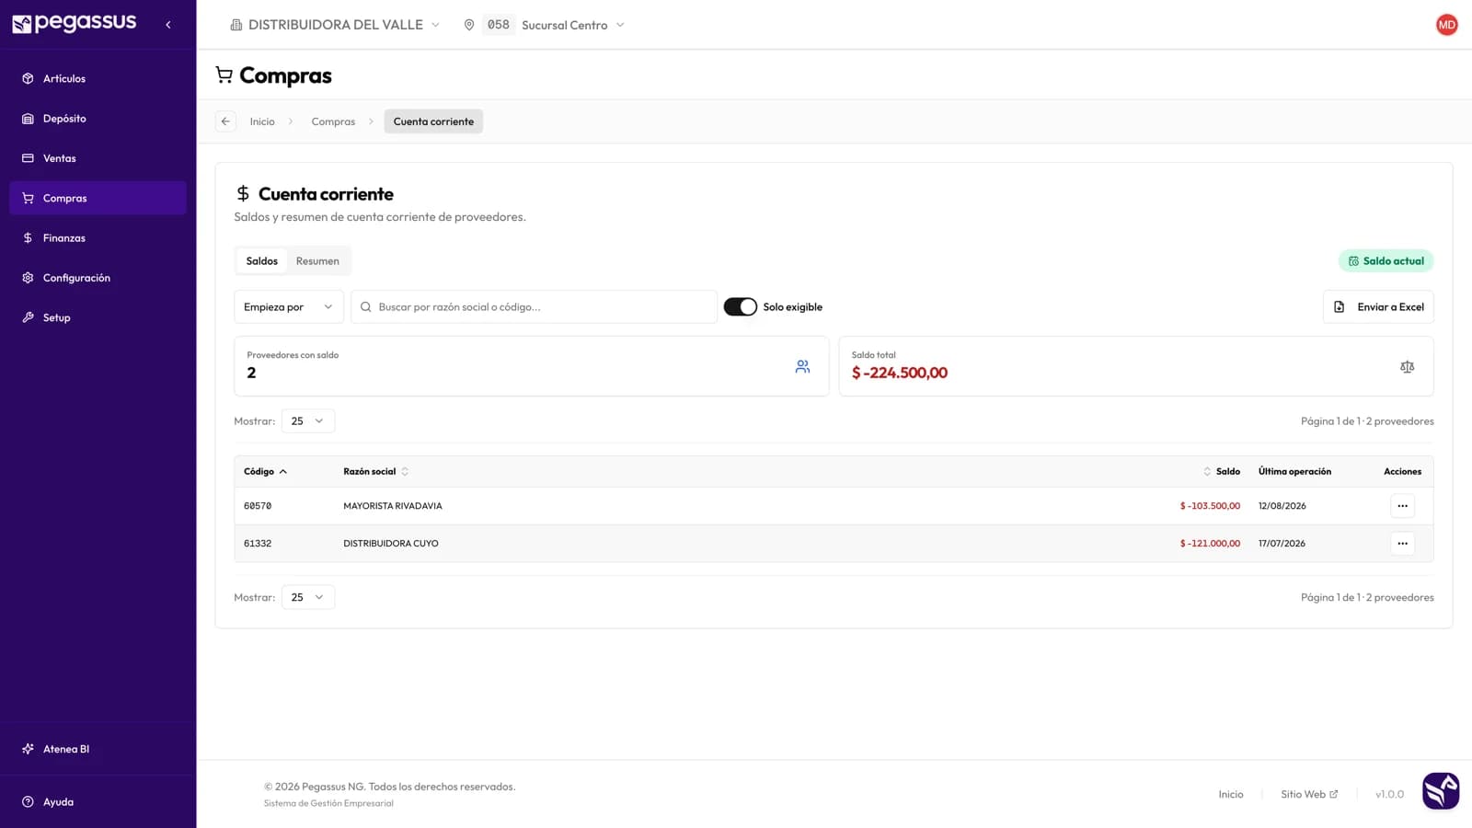The height and width of the screenshot is (828, 1472).
Task: Click the balance scale icon in Saldo total
Action: click(x=1407, y=367)
